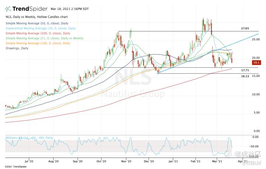Click the Williams %R indicator label
Viewport: 266px width, 169px height.
[x=29, y=138]
